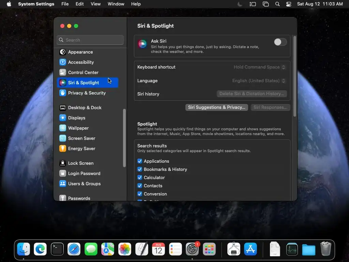Select Login Password sidebar icon
Screen dimensions: 349x262
tap(63, 174)
